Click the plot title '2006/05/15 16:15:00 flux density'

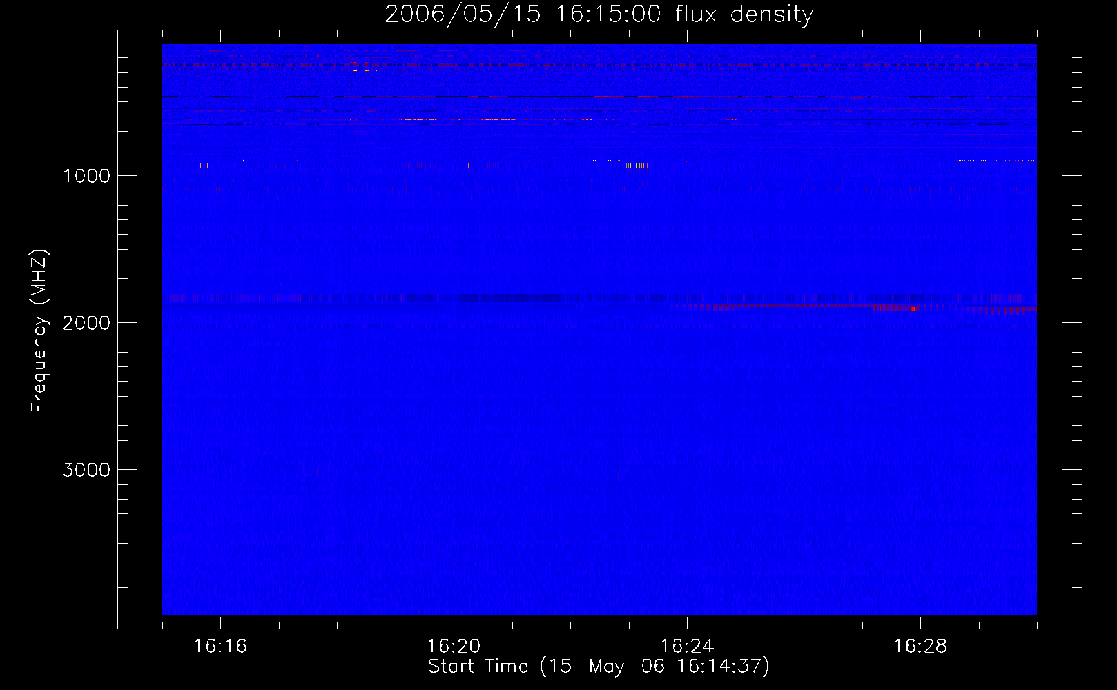tap(599, 14)
